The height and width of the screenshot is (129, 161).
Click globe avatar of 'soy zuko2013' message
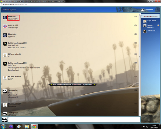5,17
